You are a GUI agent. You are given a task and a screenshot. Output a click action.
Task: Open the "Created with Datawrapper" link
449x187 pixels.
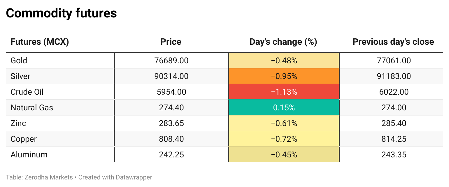point(115,177)
